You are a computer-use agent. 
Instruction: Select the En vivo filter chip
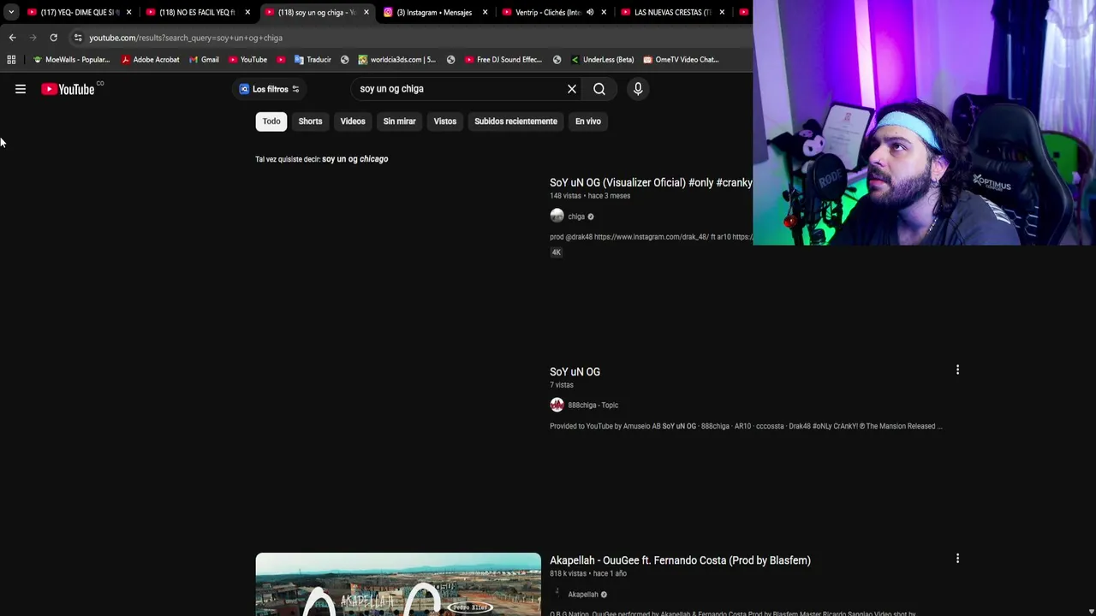(588, 121)
